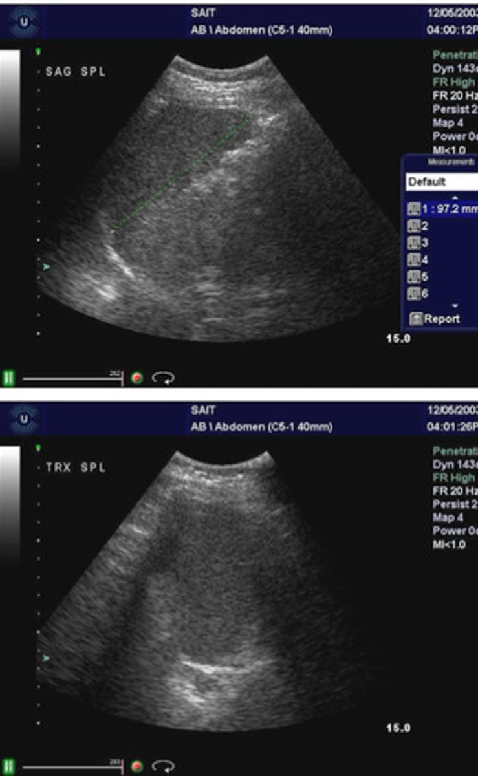Click the round U logo in the TRX SPL header

coord(23,419)
